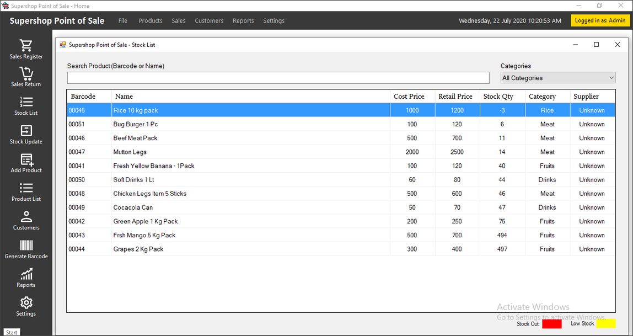
Task: Open Add Product in sidebar
Action: pyautogui.click(x=26, y=163)
